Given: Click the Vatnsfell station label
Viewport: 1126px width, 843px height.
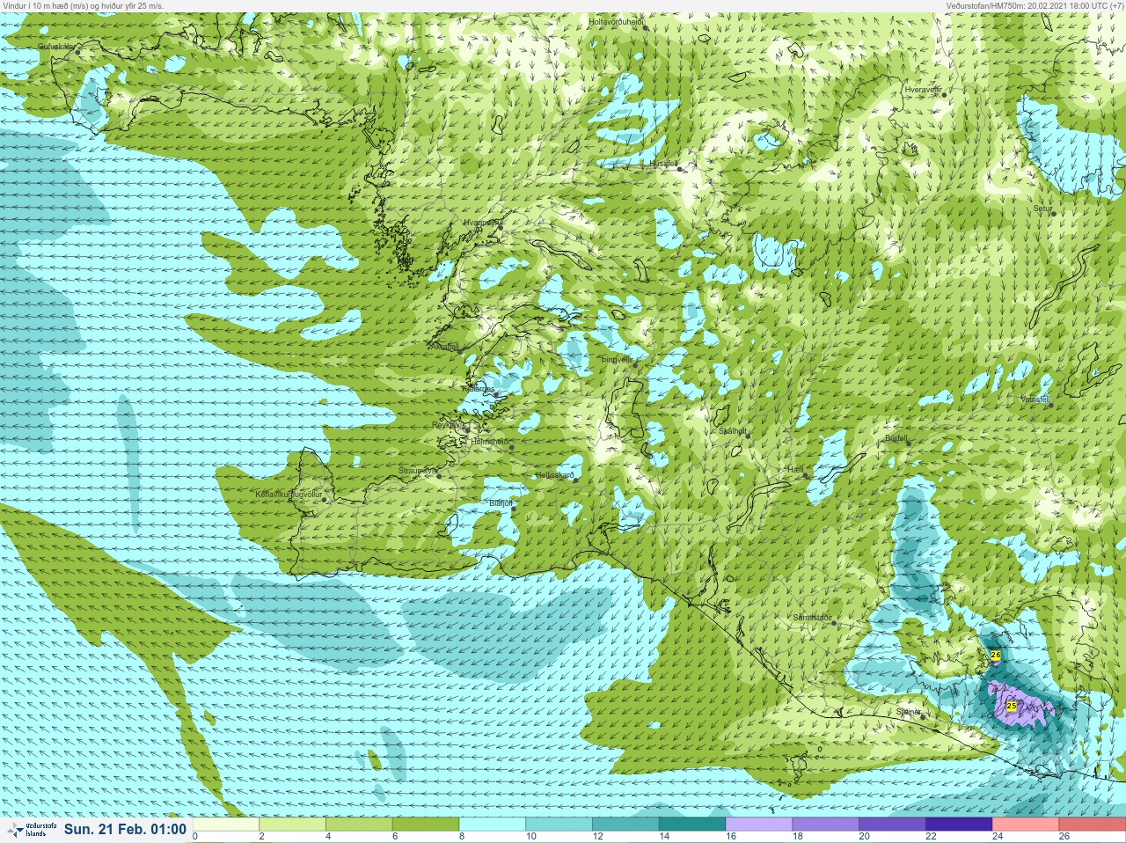Looking at the screenshot, I should [1035, 399].
